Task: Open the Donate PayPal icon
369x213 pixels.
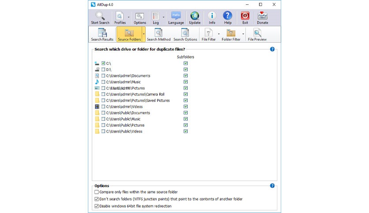Action: pos(262,16)
